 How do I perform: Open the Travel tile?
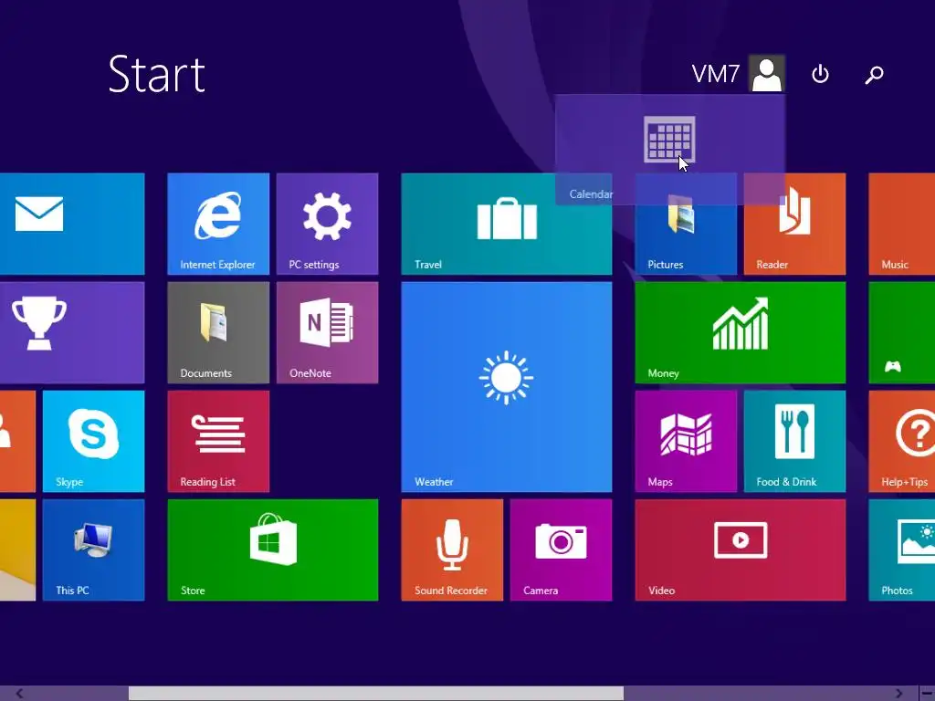506,225
